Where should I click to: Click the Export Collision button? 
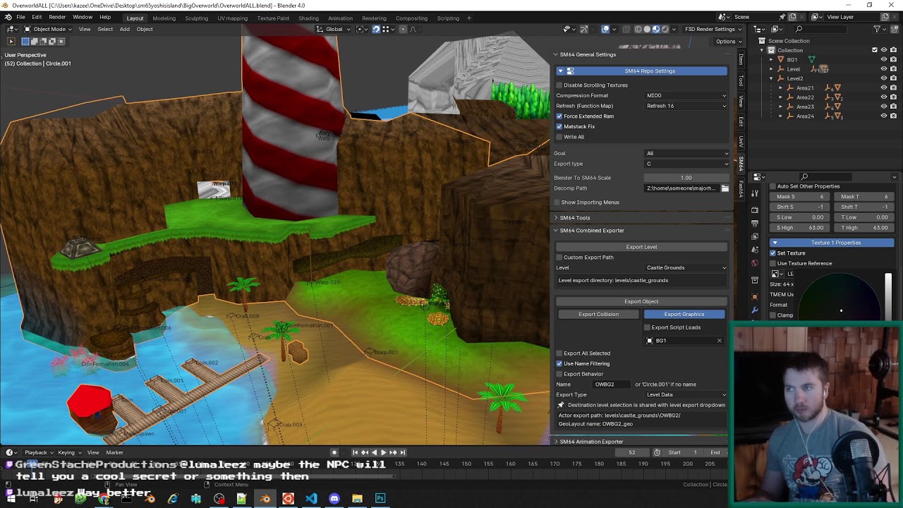point(598,315)
